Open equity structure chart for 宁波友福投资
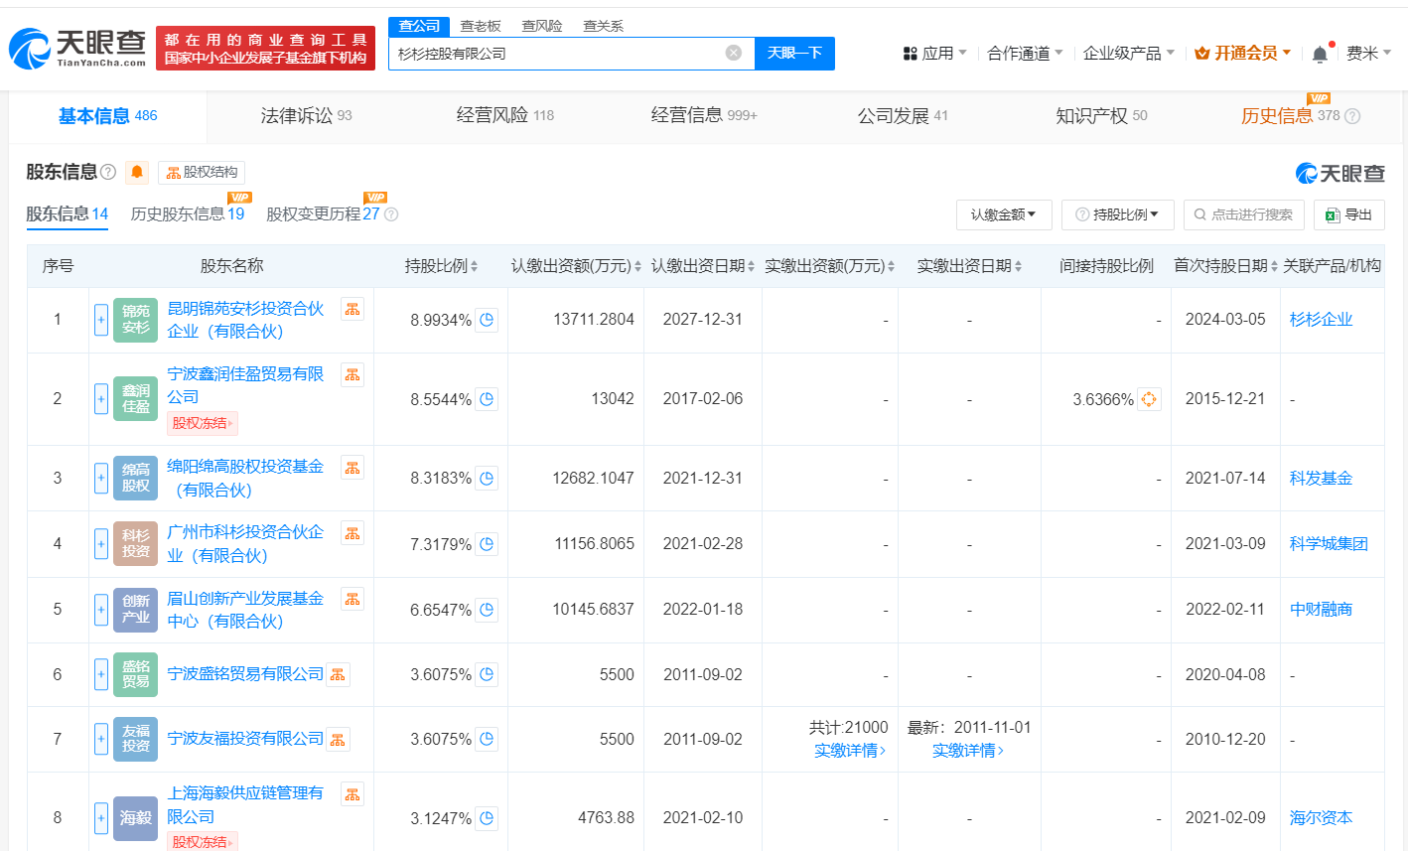The height and width of the screenshot is (851, 1408). [338, 740]
